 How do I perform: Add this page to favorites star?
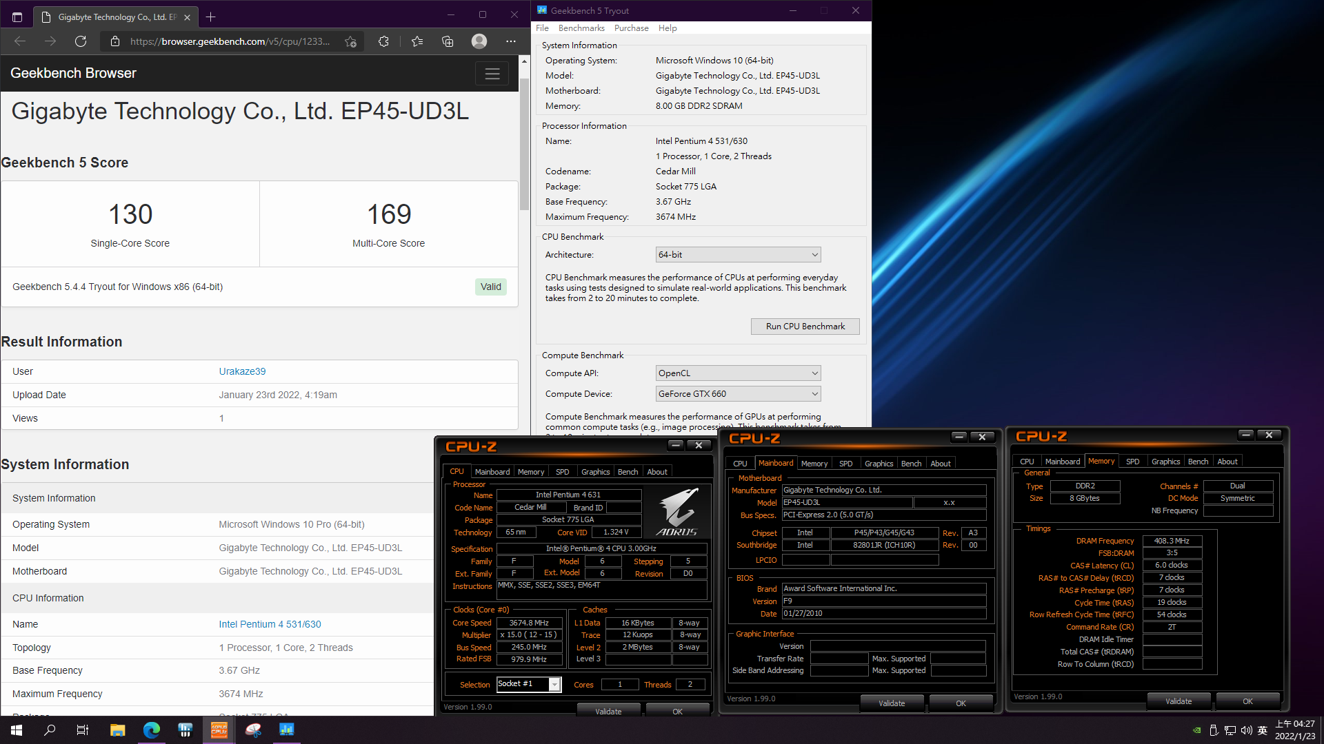351,41
